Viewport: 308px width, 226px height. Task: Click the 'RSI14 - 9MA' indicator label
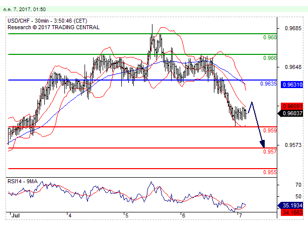22,181
